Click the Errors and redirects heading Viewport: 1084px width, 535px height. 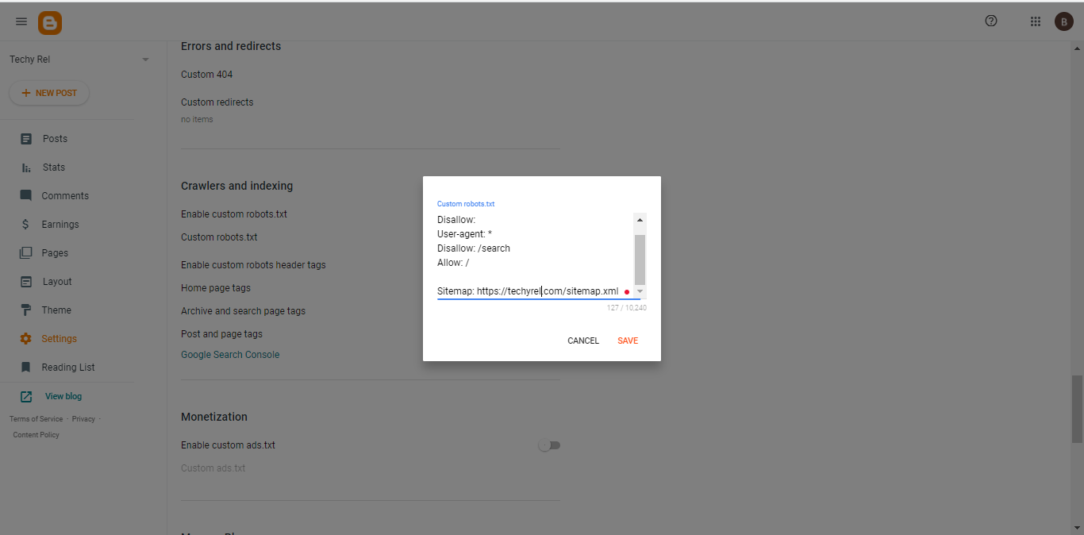(231, 46)
